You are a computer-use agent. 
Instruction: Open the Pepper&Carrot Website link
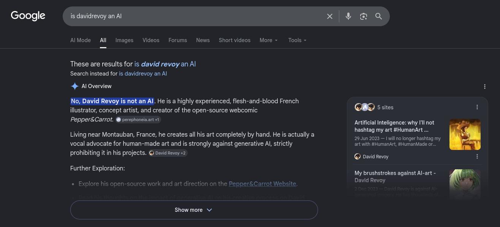click(262, 184)
